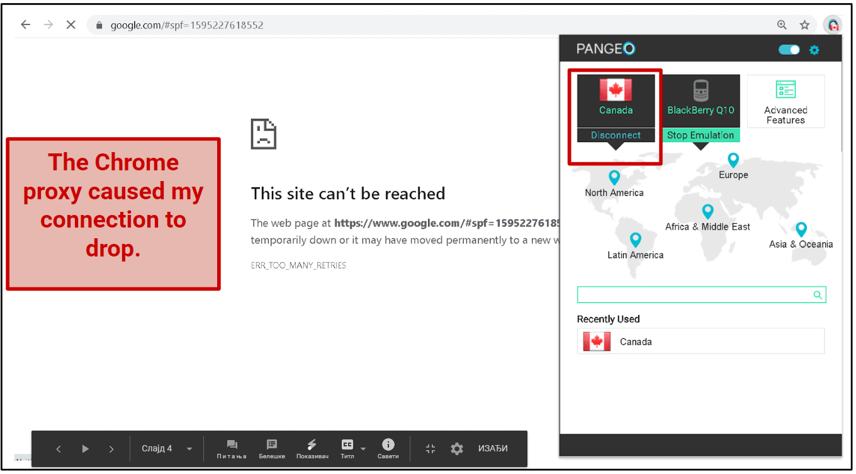
Task: Click the search magnifier in Pangeo search box
Action: pos(818,295)
